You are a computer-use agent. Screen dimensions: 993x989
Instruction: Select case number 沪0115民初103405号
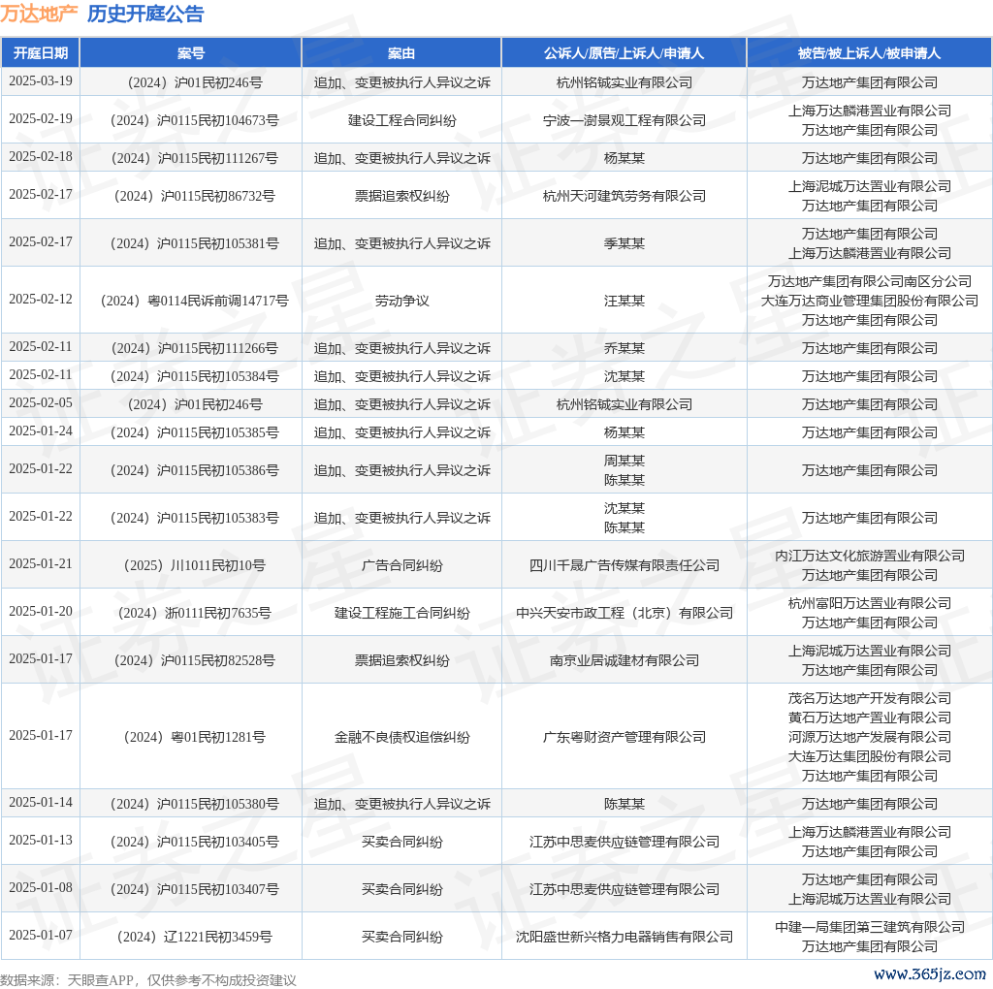pyautogui.click(x=194, y=843)
